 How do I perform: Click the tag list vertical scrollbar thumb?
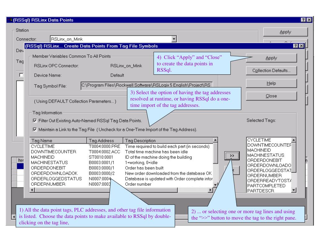coord(216,153)
